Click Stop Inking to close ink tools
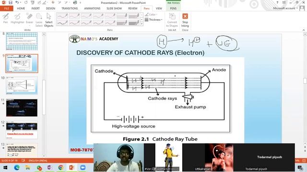 185,20
